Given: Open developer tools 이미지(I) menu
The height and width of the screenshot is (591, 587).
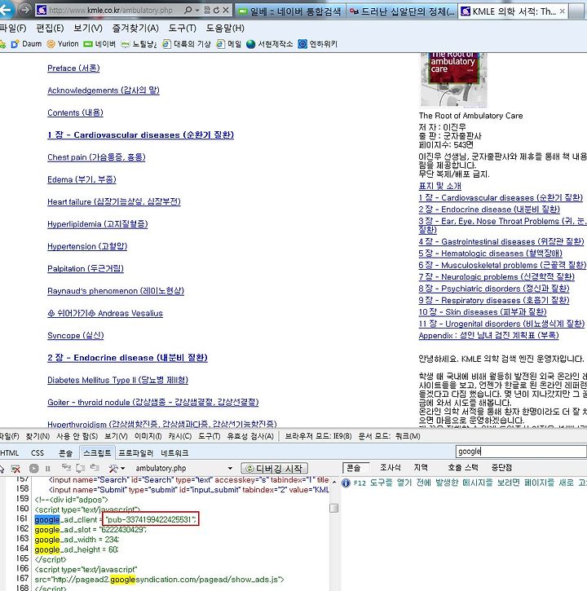Looking at the screenshot, I should [148, 436].
